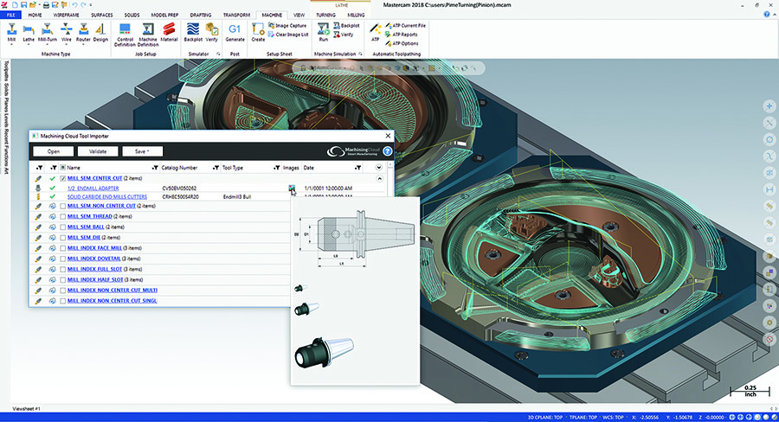
Task: Check the MILL SEM BALL checkbox
Action: 62,227
